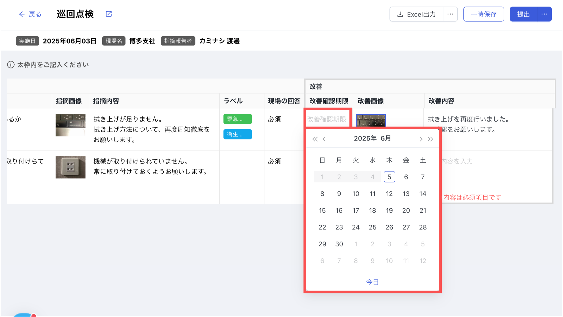Click the blue 衛生 label tag
Image resolution: width=563 pixels, height=317 pixels.
(x=237, y=134)
